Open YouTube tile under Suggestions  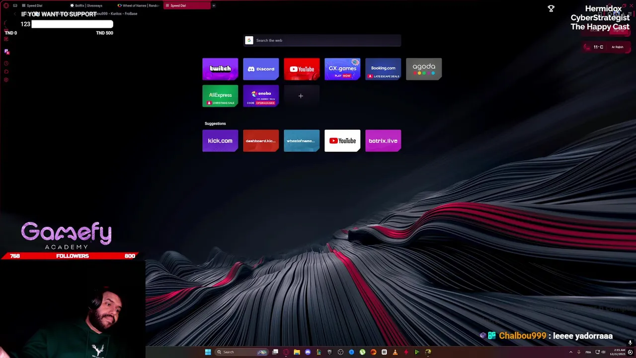click(342, 141)
